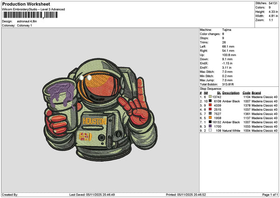Click the 'Printed: 05/11/2025' footer entry
The image size is (280, 198).
pyautogui.click(x=186, y=195)
